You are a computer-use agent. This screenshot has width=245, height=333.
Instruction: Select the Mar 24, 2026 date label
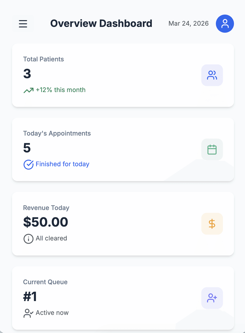(189, 23)
